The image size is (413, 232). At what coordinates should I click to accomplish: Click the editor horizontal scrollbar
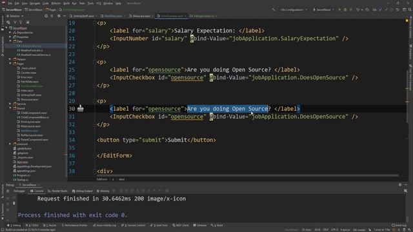tap(248, 175)
